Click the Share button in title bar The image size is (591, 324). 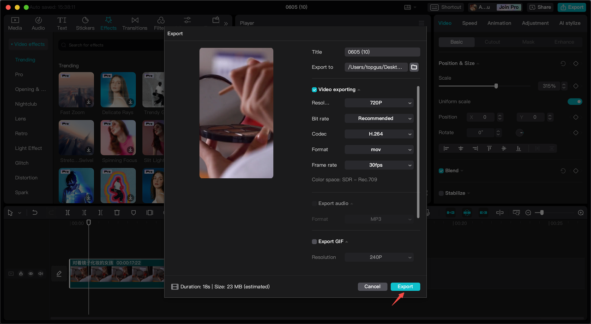pyautogui.click(x=541, y=7)
